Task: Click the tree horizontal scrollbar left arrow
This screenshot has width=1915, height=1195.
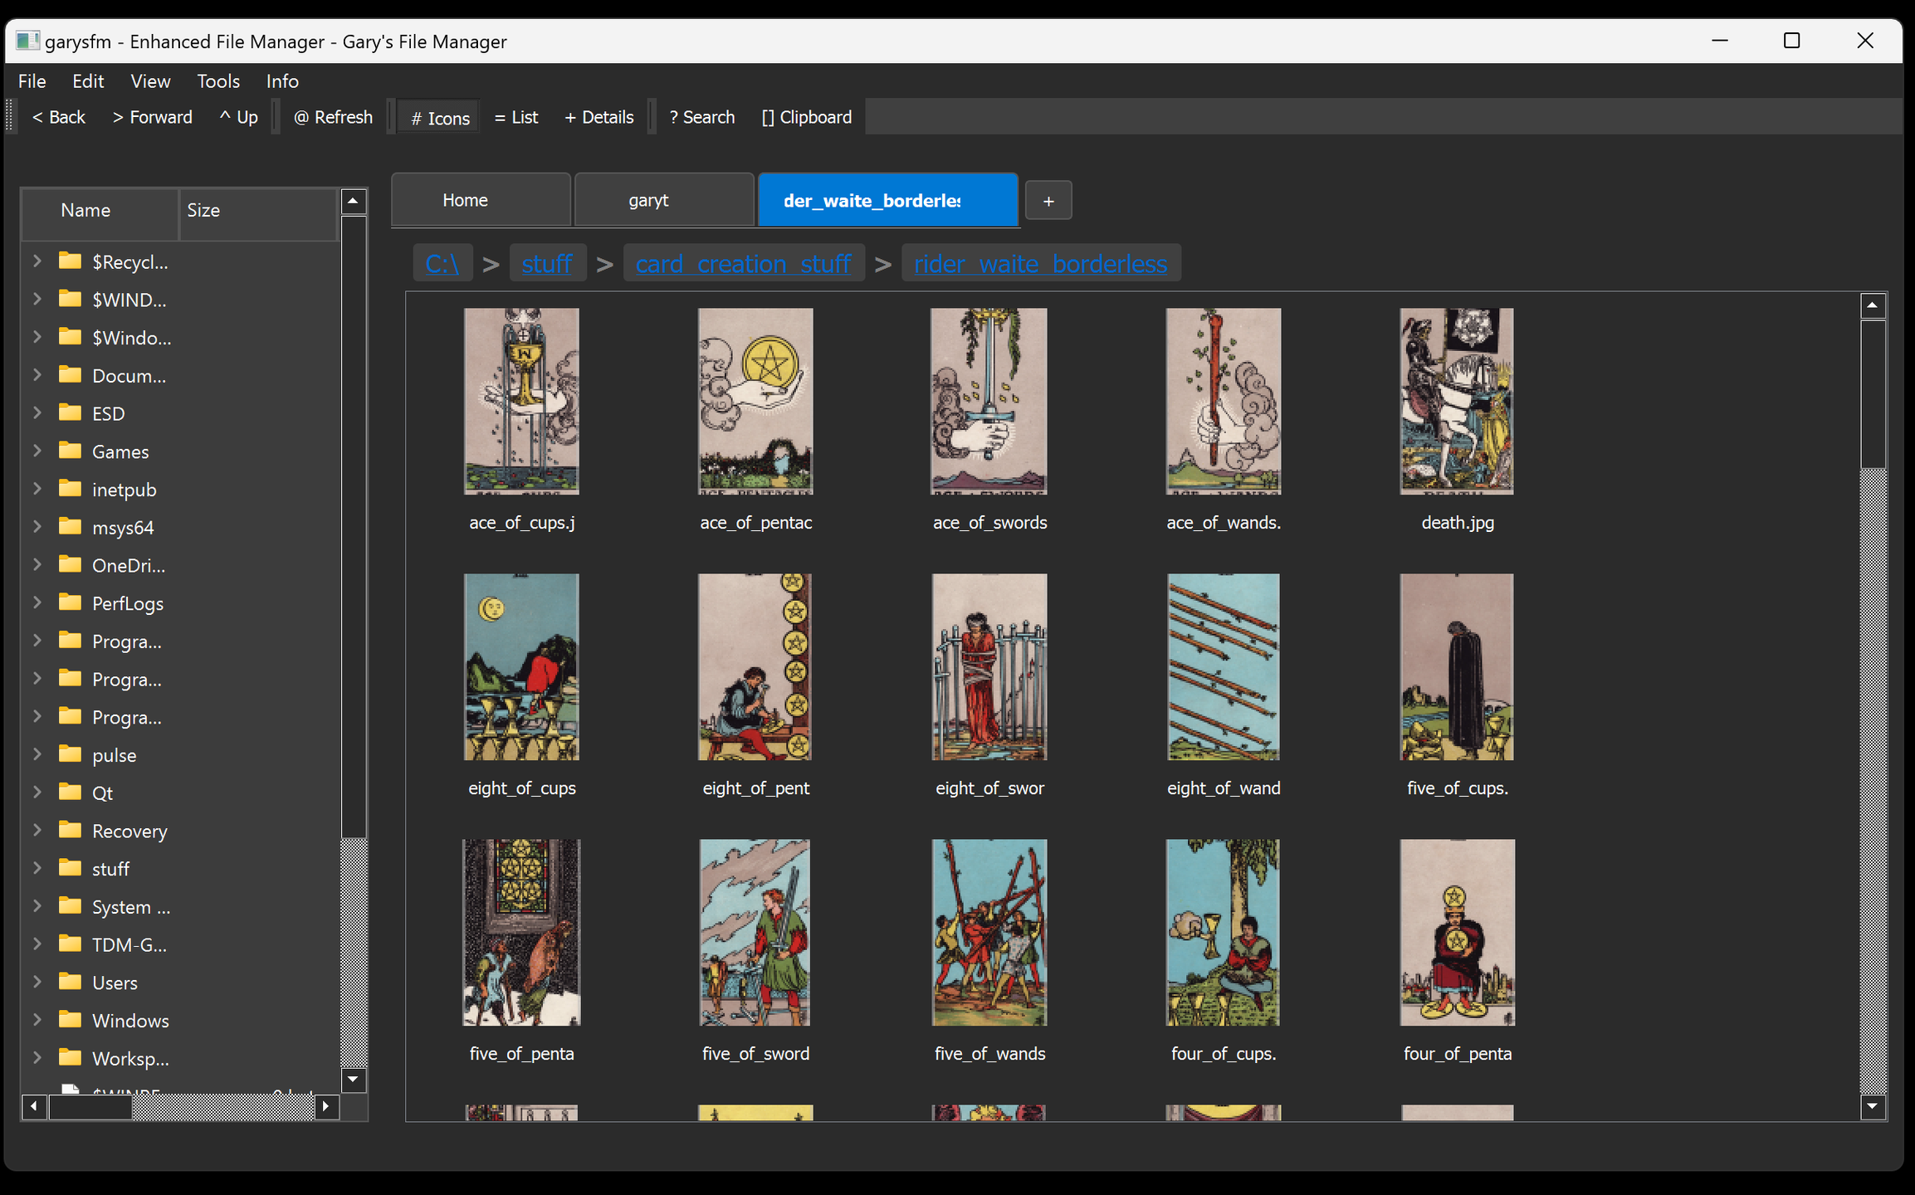Action: tap(34, 1105)
